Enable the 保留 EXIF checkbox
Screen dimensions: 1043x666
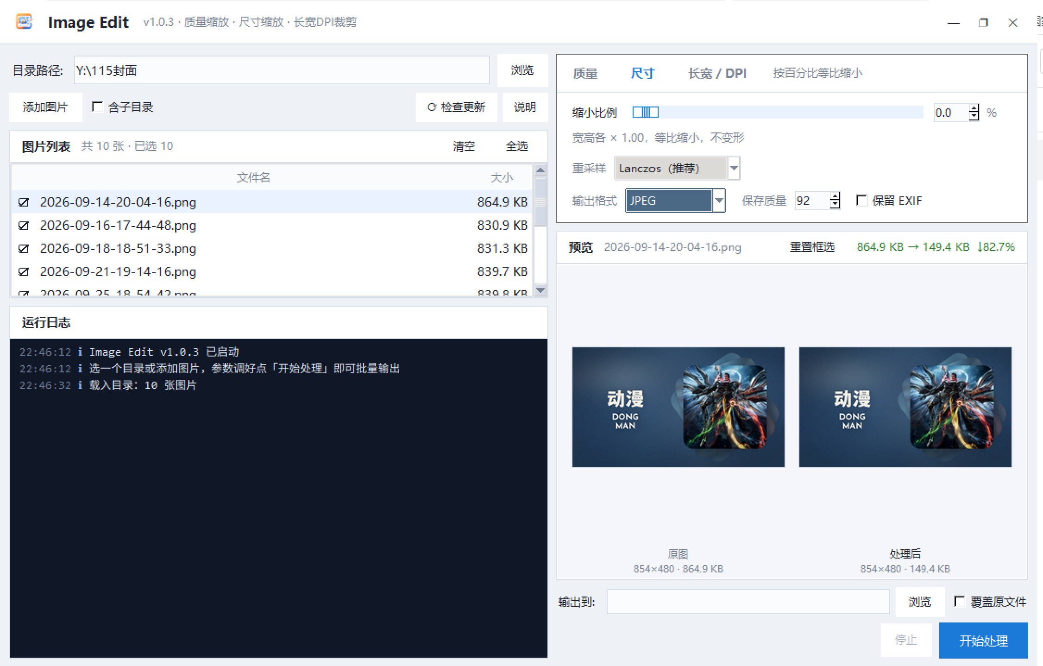(861, 201)
